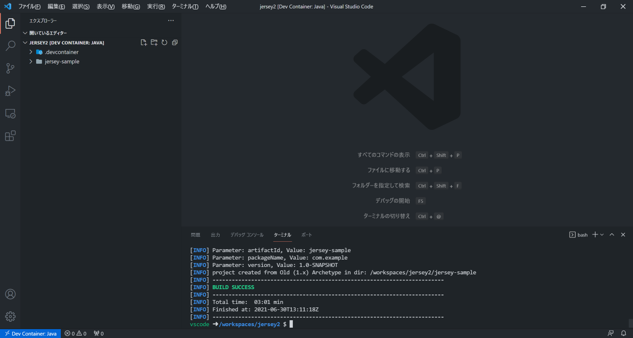Screen dimensions: 633x338
Task: Click the terminal scrollbar thumb
Action: pos(631,323)
